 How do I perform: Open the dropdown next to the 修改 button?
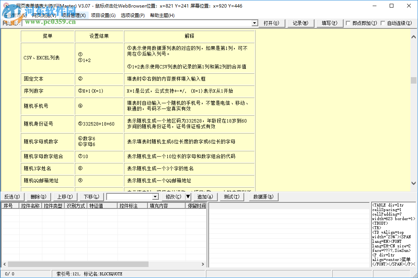189,197
